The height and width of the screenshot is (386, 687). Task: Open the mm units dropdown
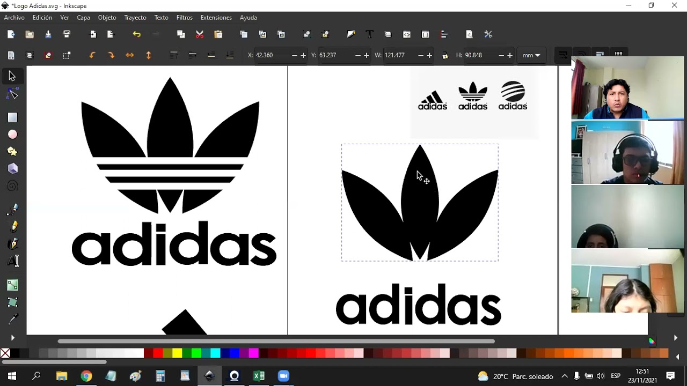(531, 55)
